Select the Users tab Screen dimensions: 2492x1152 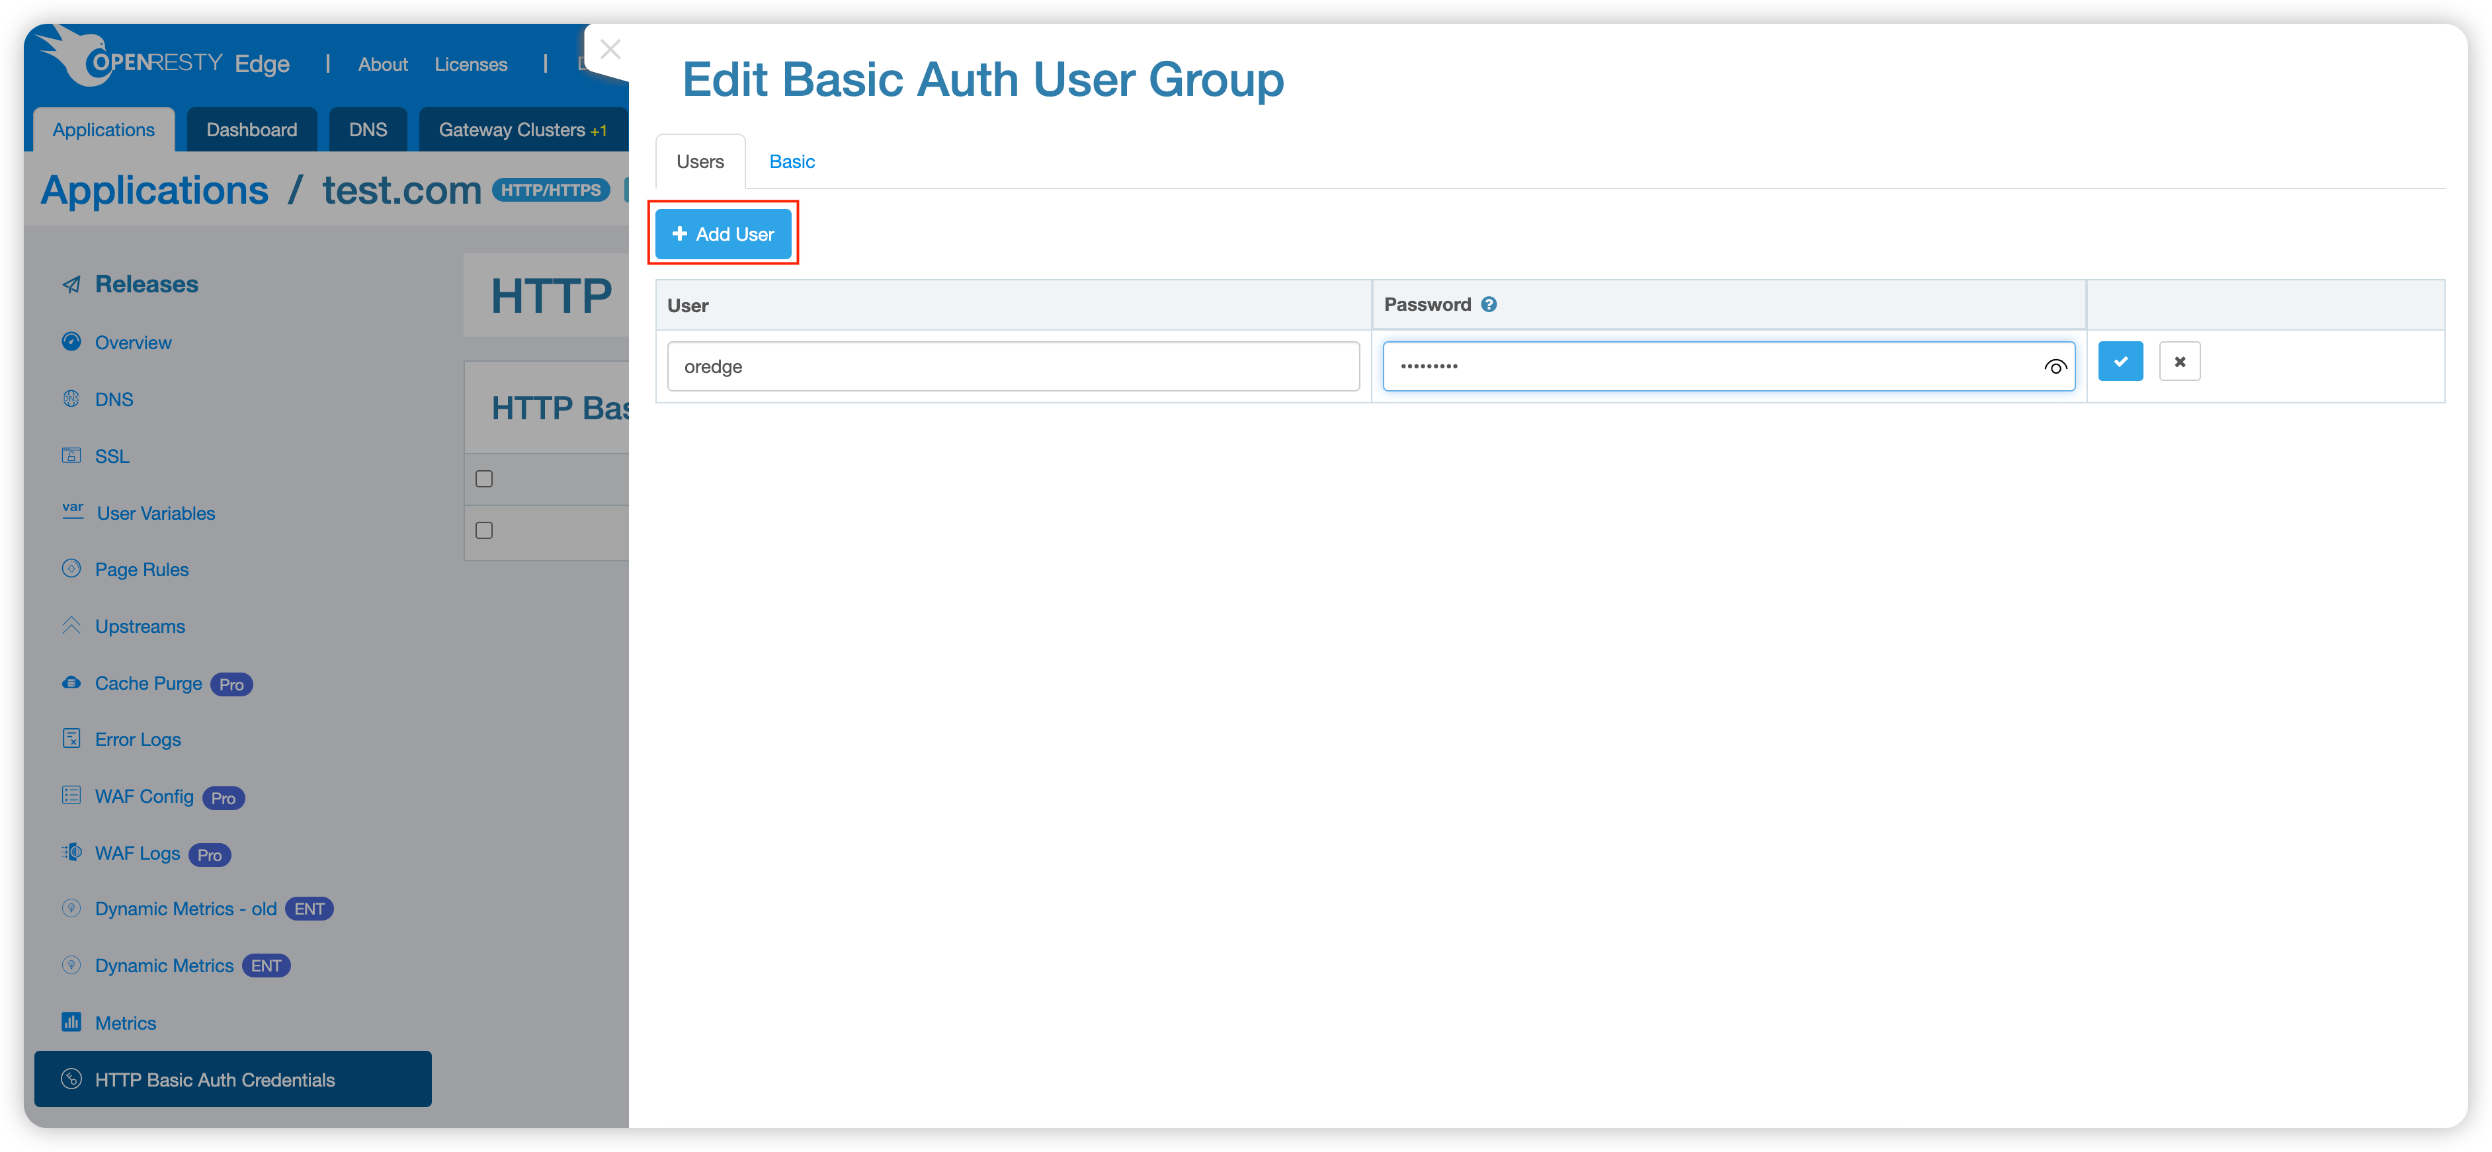click(700, 161)
